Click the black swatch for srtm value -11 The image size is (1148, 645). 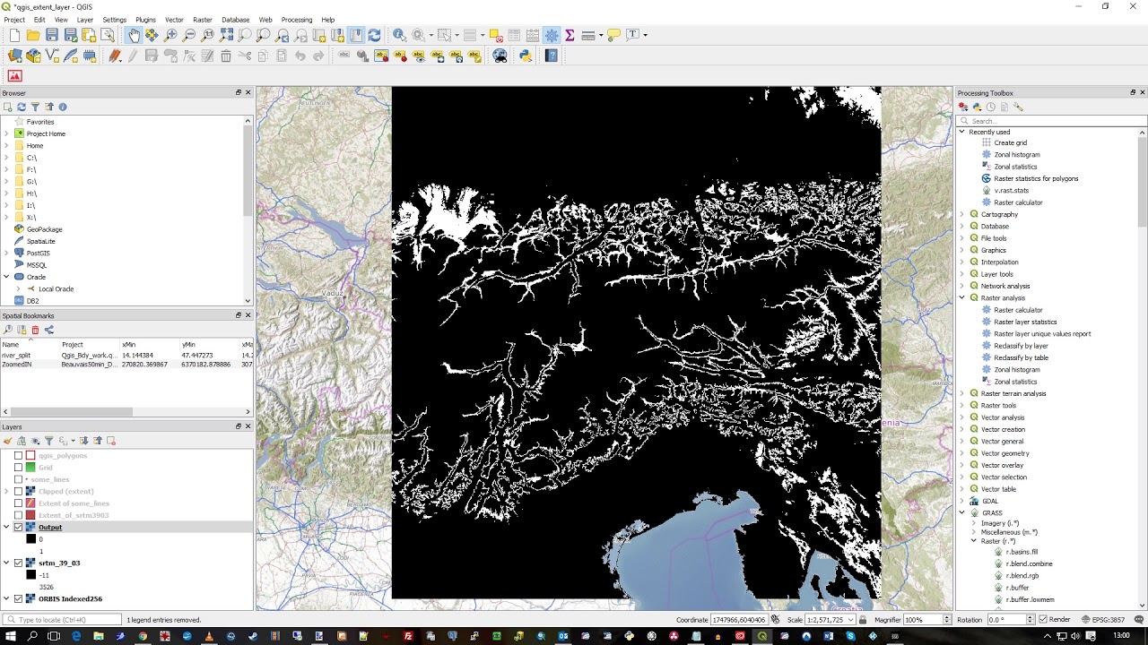click(x=31, y=575)
